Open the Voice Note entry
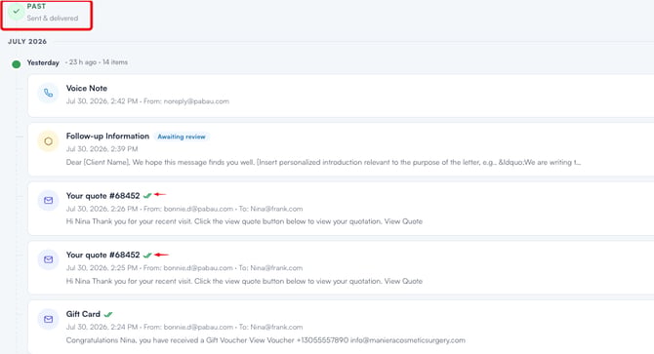The width and height of the screenshot is (654, 354). pyautogui.click(x=341, y=96)
